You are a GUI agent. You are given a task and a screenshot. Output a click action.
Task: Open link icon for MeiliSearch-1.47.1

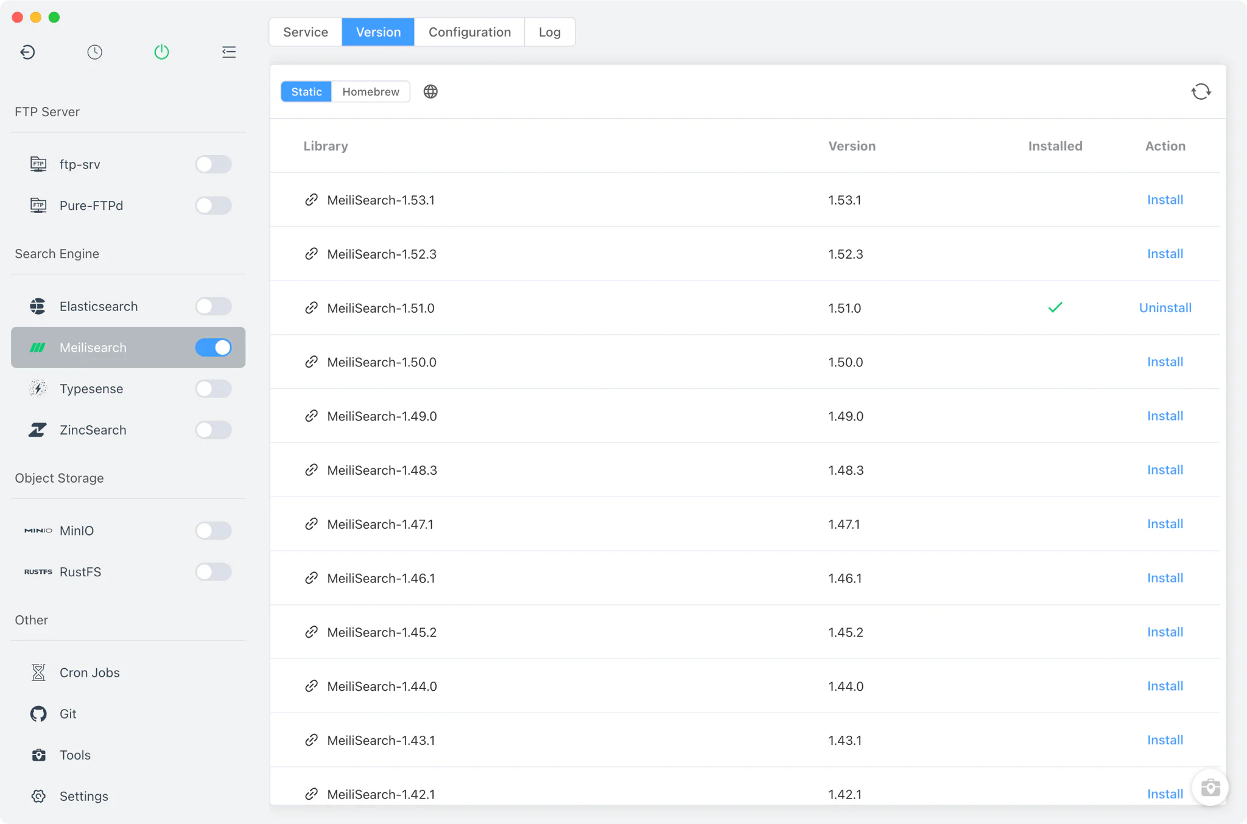click(x=311, y=524)
